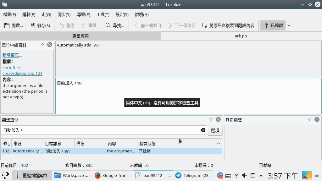Go to 下一個條目 next entry
Image resolution: width=322 pixels, height=181 pixels.
pyautogui.click(x=182, y=25)
